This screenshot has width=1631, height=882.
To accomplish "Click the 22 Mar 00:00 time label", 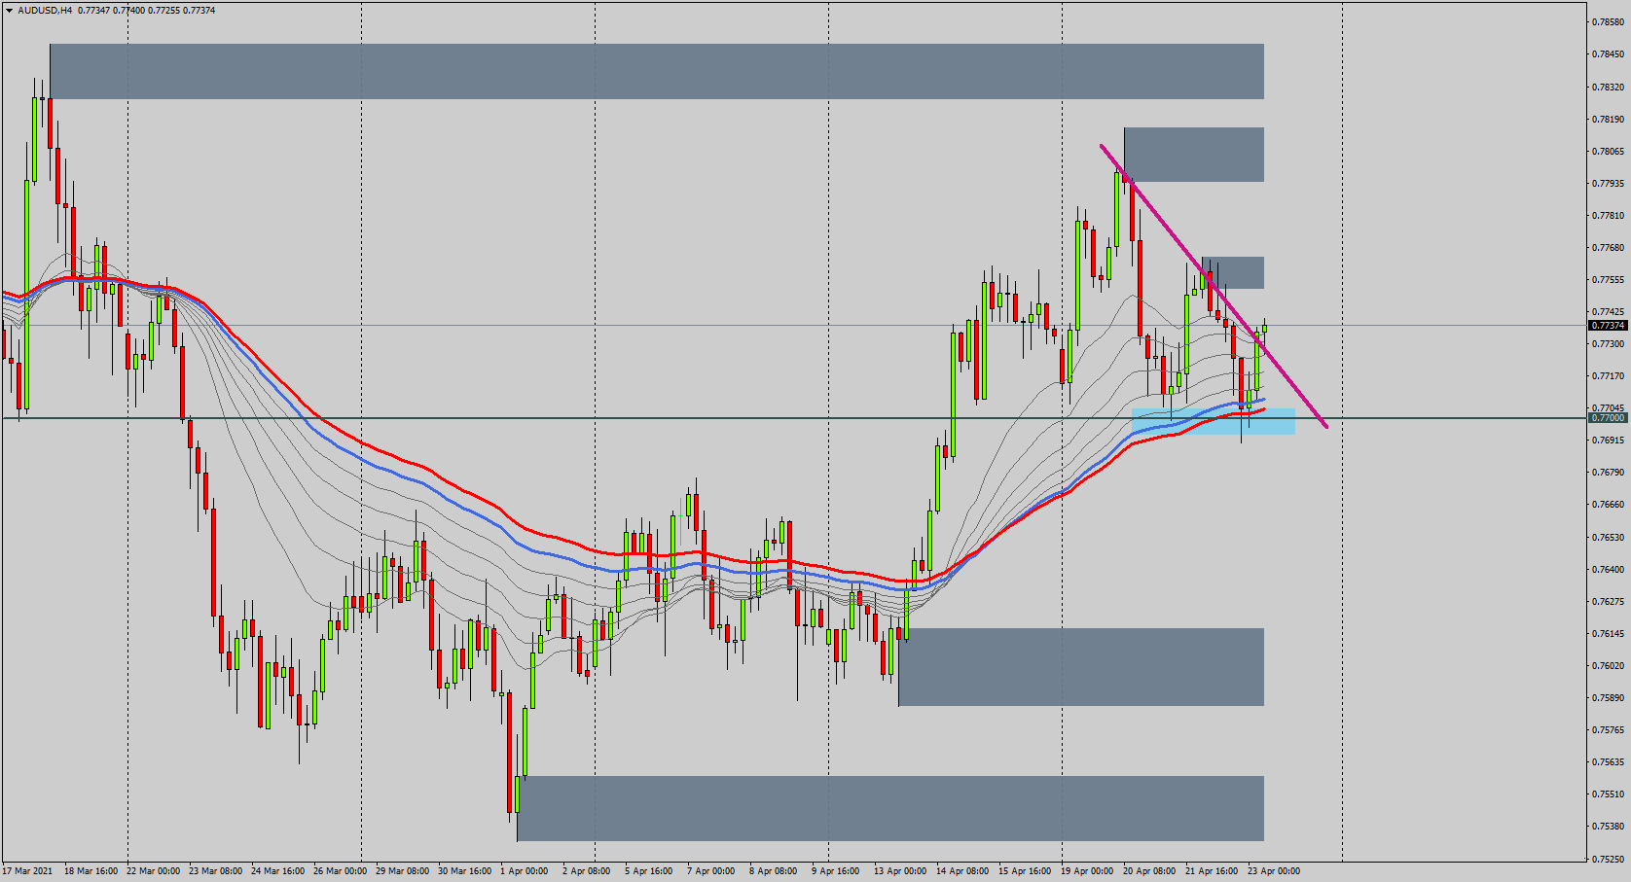I will (153, 871).
